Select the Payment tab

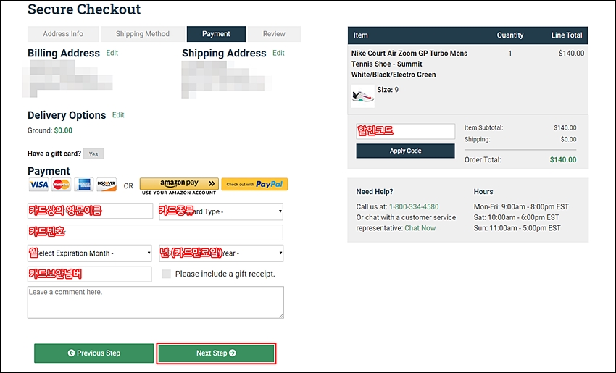point(216,34)
